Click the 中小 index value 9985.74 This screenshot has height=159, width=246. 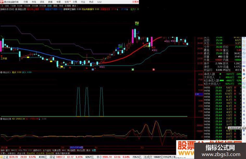107,157
